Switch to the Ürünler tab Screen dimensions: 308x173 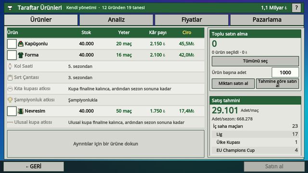(x=41, y=20)
